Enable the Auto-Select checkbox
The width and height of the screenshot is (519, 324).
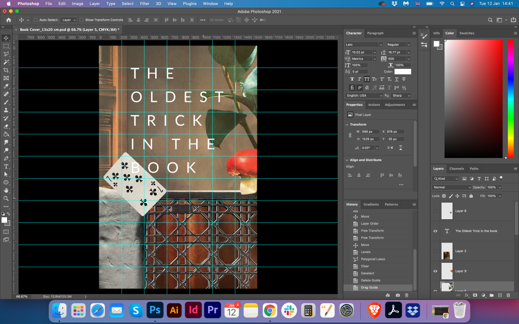coord(35,20)
